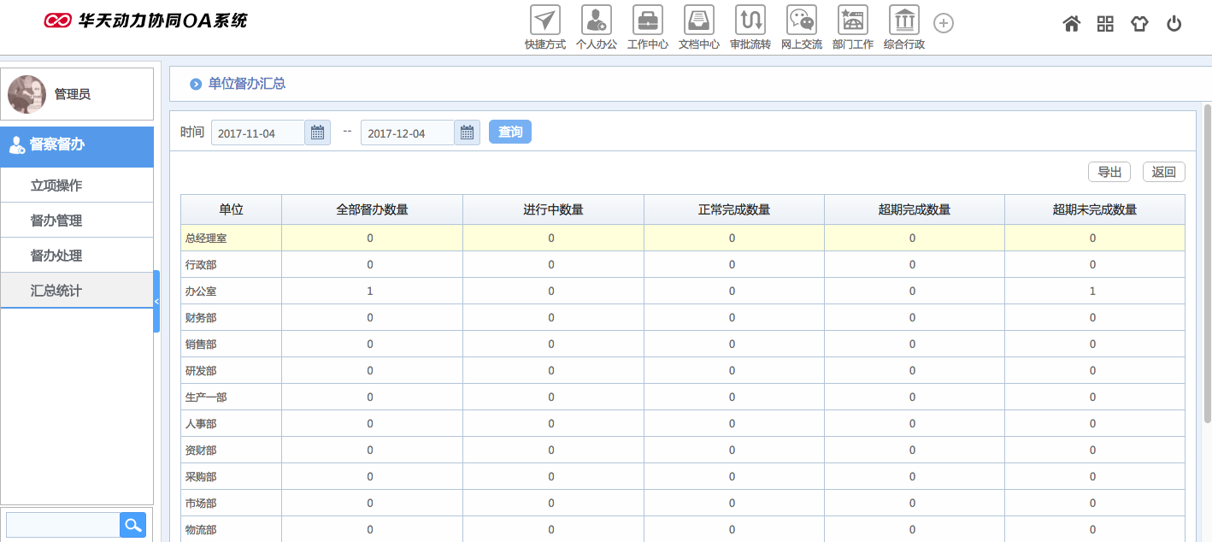Select 督办管理 in the sidebar menu
The image size is (1212, 542).
56,221
